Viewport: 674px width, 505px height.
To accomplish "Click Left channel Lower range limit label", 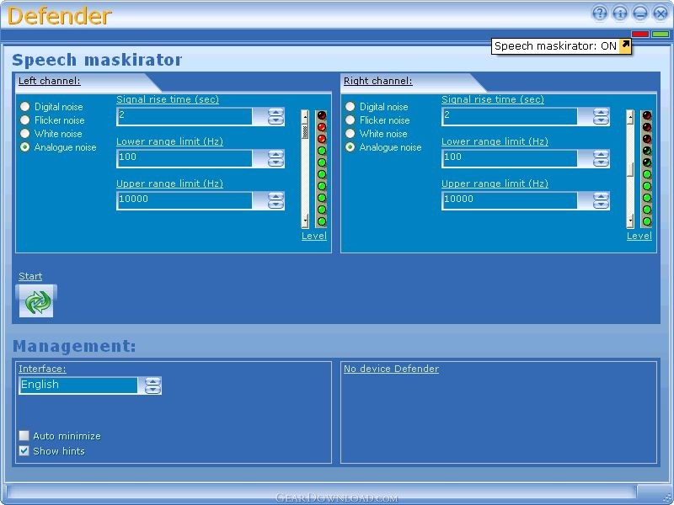I will click(x=170, y=141).
